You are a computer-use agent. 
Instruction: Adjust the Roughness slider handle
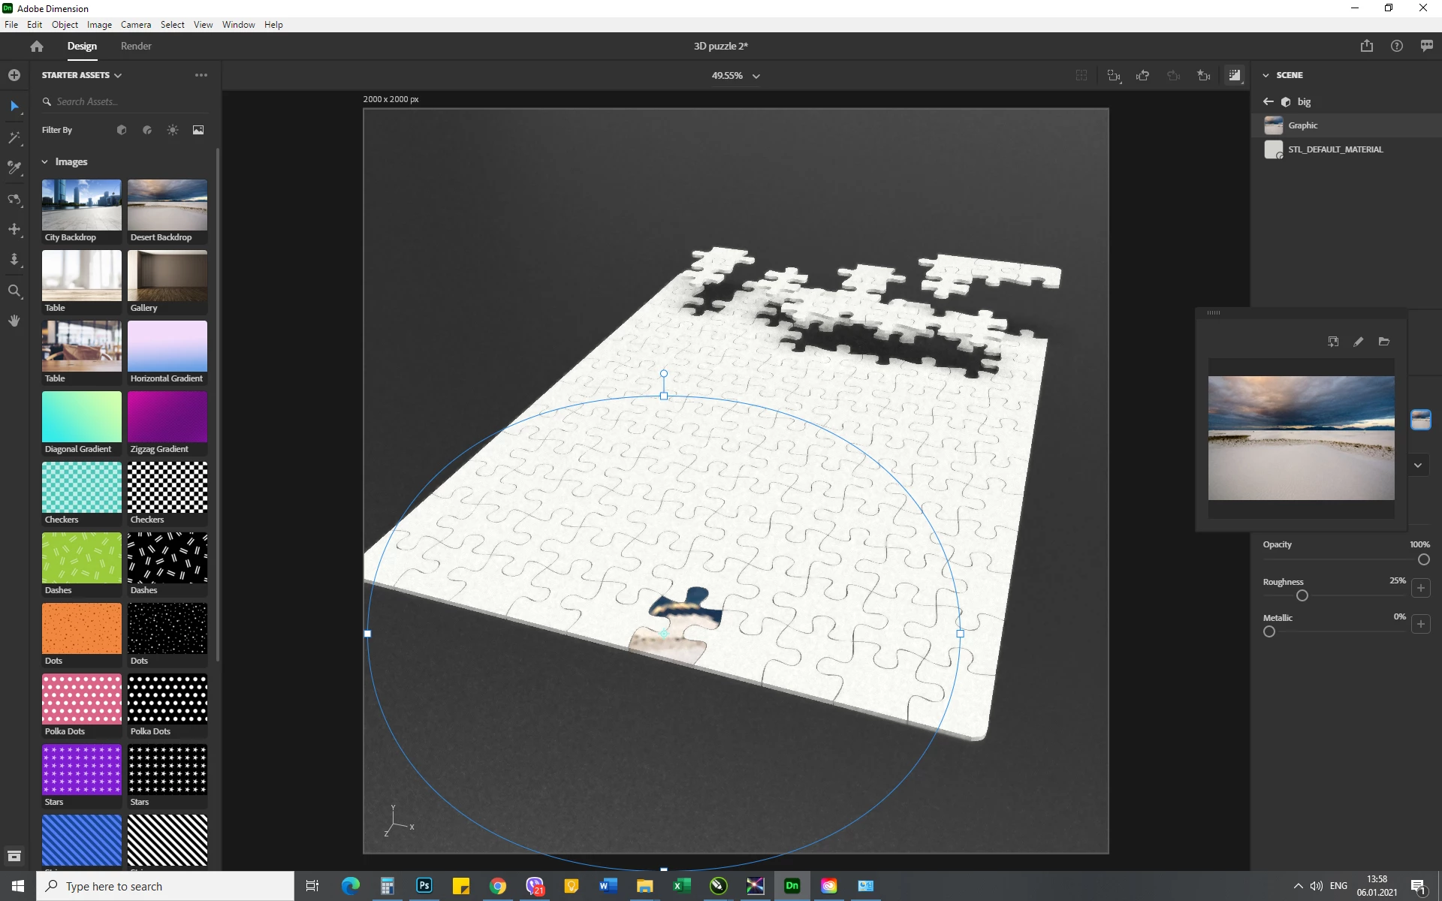point(1302,595)
